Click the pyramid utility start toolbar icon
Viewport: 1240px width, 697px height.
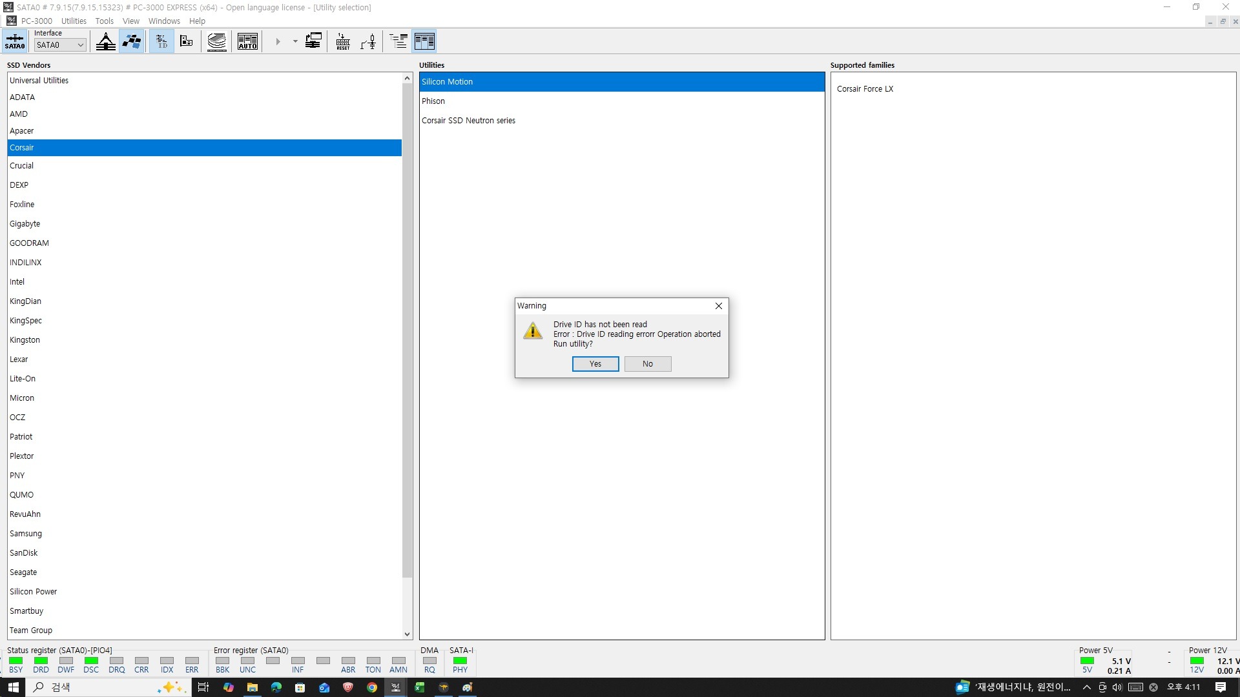click(x=106, y=41)
